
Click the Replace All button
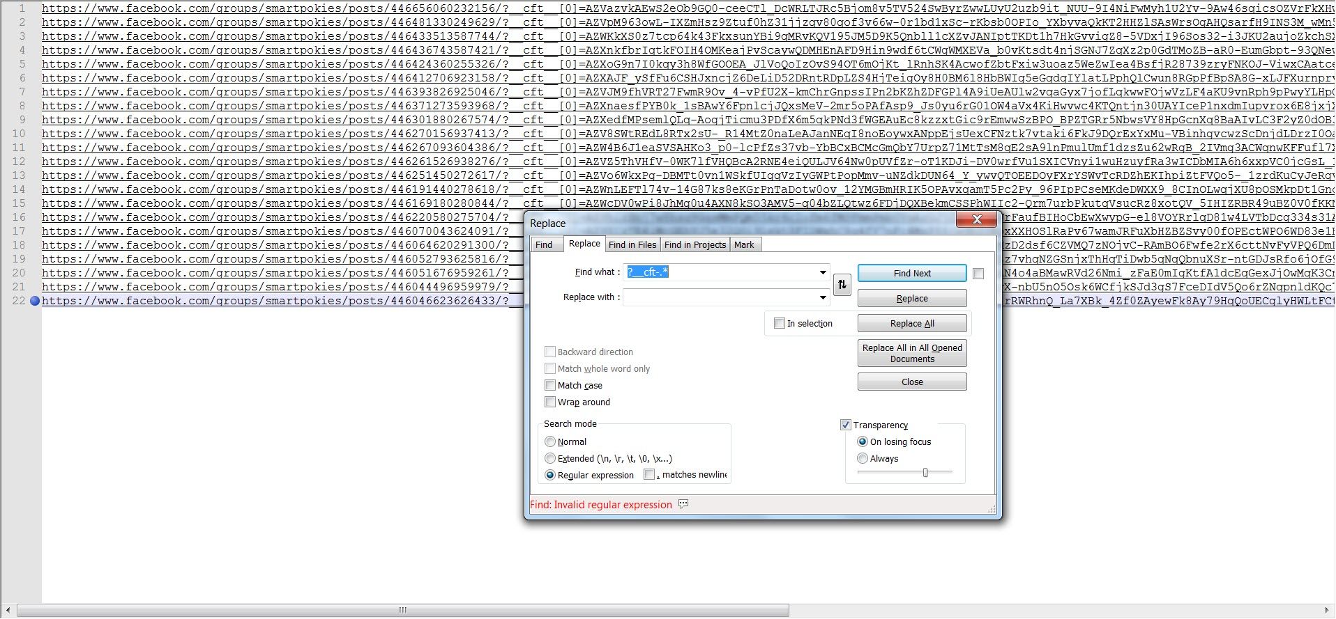pyautogui.click(x=912, y=323)
